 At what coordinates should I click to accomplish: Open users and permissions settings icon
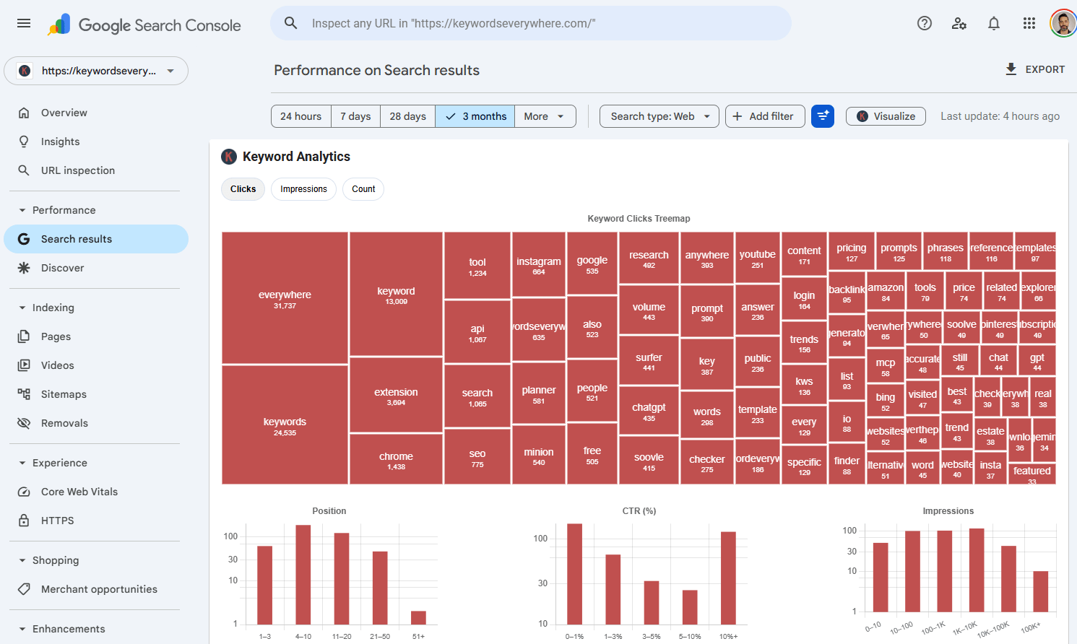[x=959, y=23]
